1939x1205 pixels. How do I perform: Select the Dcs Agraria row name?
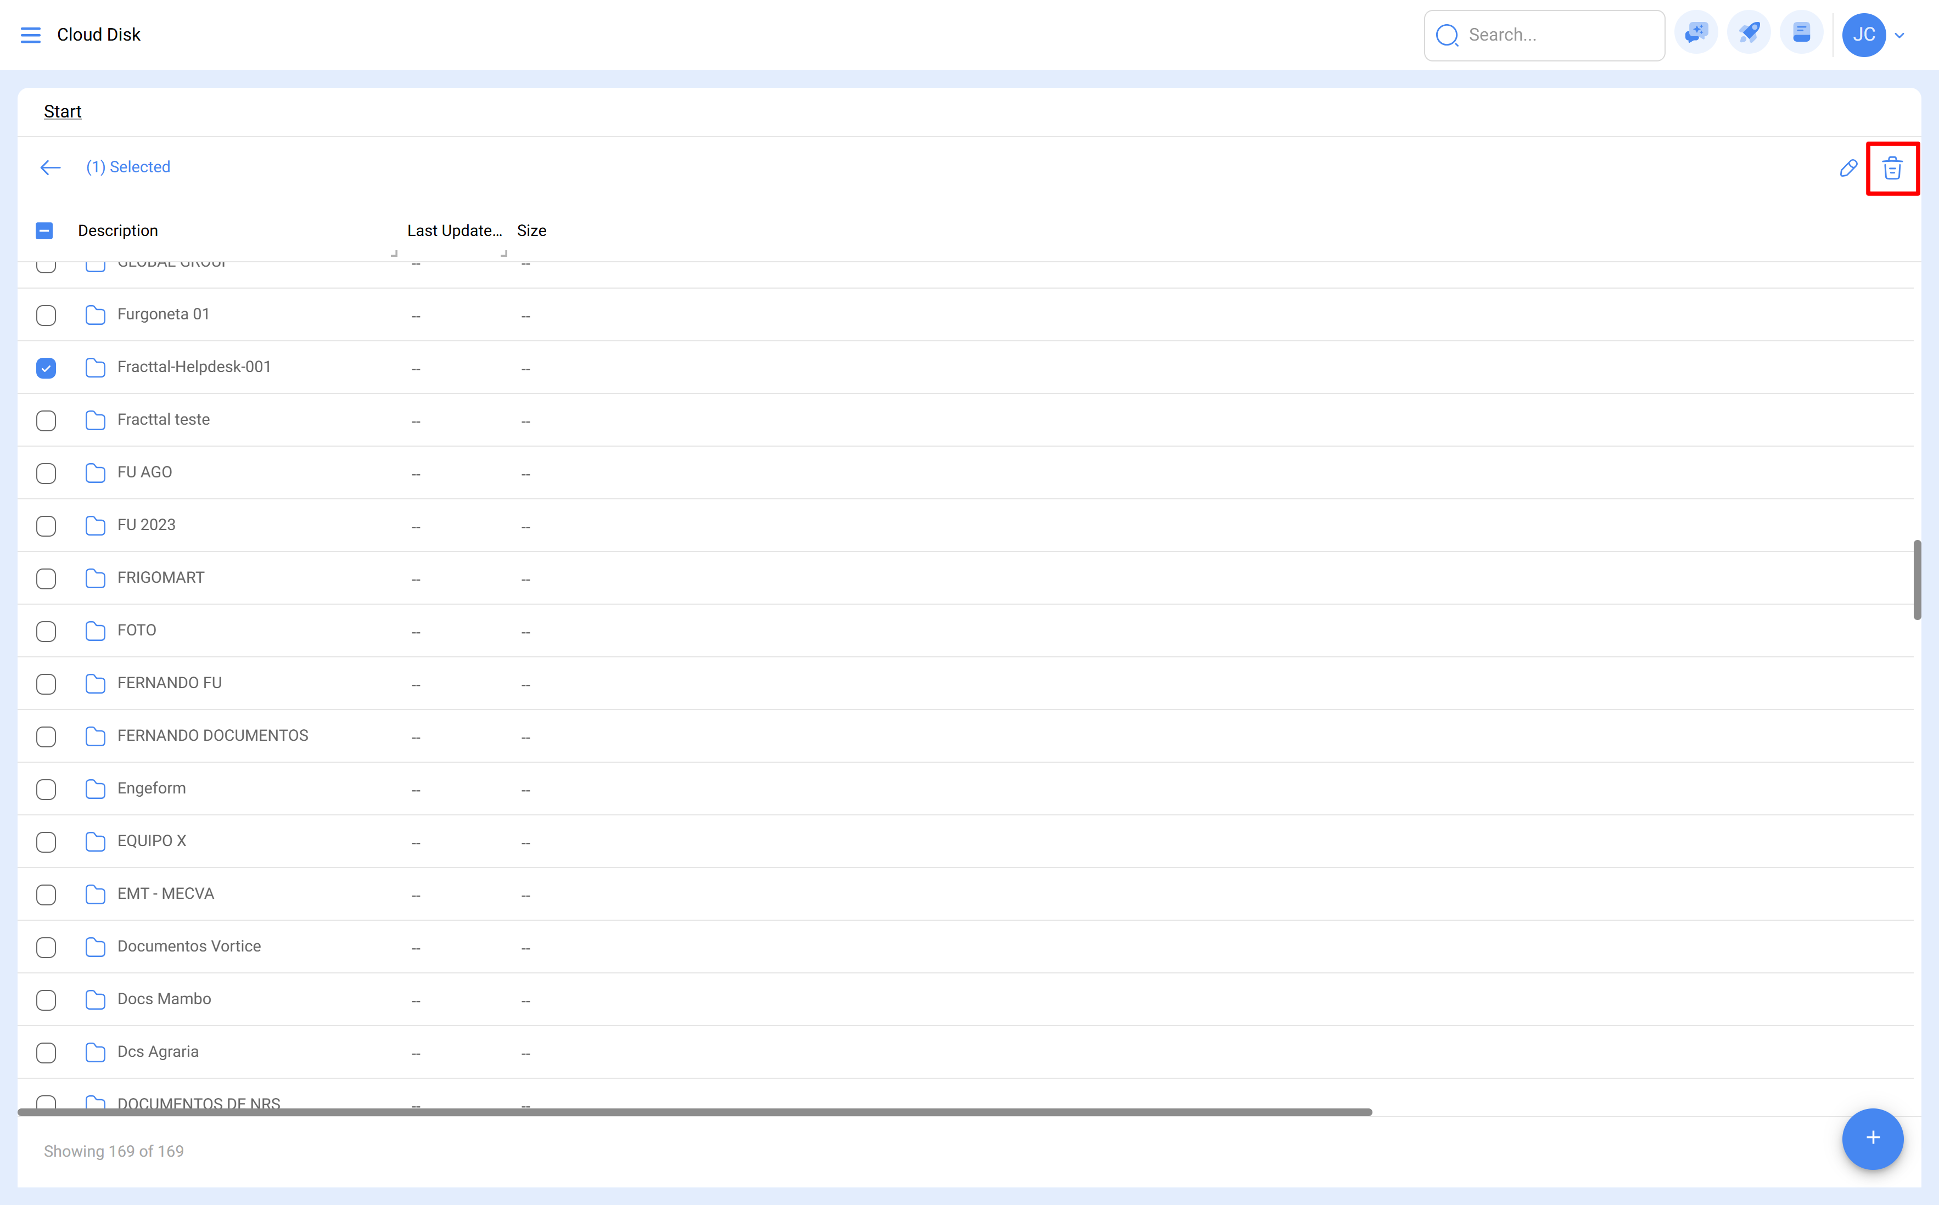click(158, 1051)
